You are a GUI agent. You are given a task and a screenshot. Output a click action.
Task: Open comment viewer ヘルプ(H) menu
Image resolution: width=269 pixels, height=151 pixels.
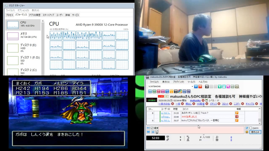pos(203,82)
